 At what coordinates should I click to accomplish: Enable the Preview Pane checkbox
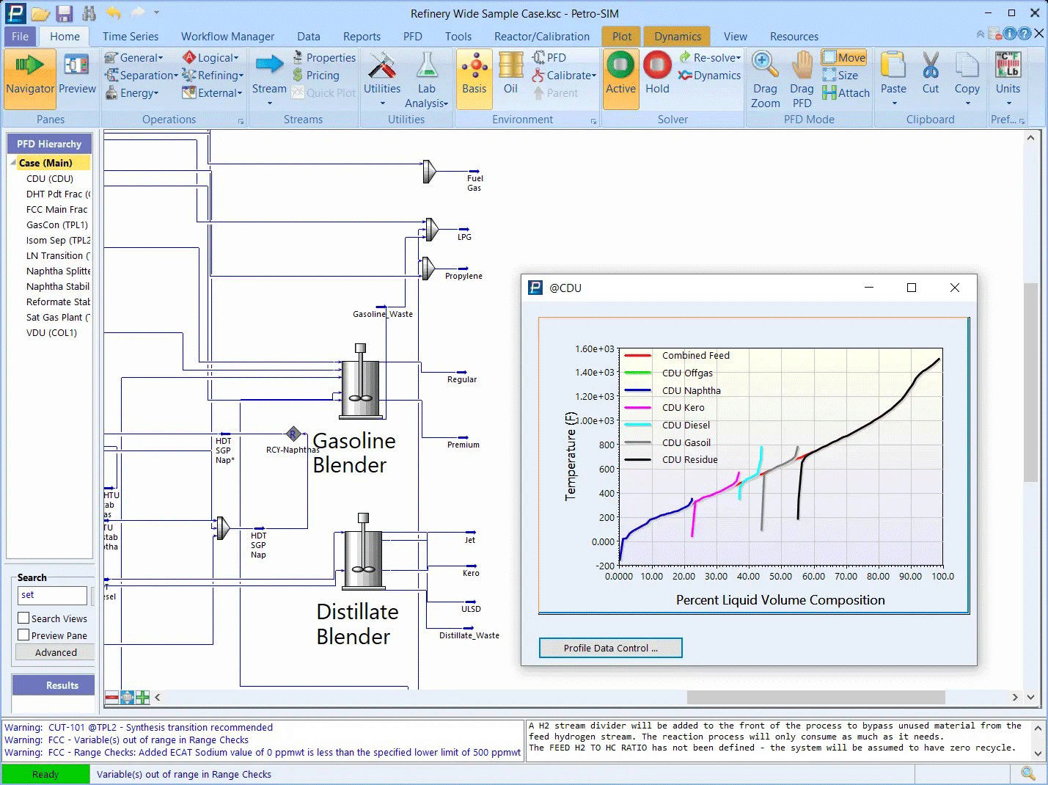[23, 635]
